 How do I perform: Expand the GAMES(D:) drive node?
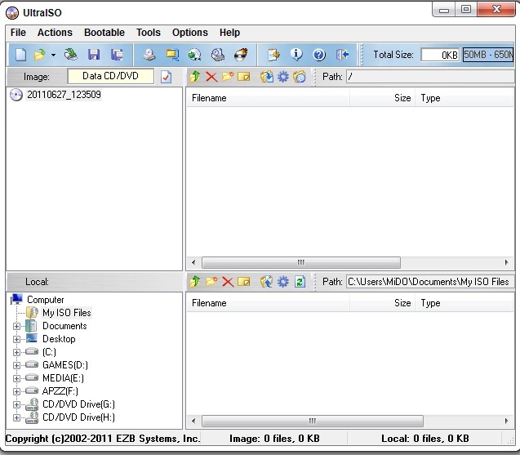tap(16, 365)
